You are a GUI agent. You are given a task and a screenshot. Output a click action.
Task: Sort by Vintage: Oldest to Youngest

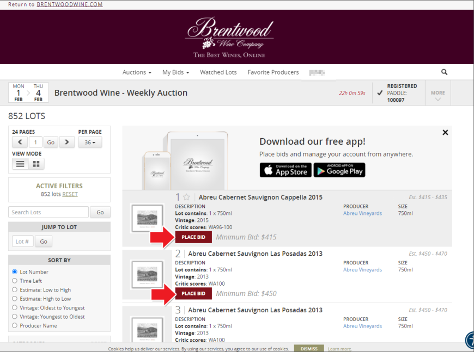pyautogui.click(x=15, y=307)
